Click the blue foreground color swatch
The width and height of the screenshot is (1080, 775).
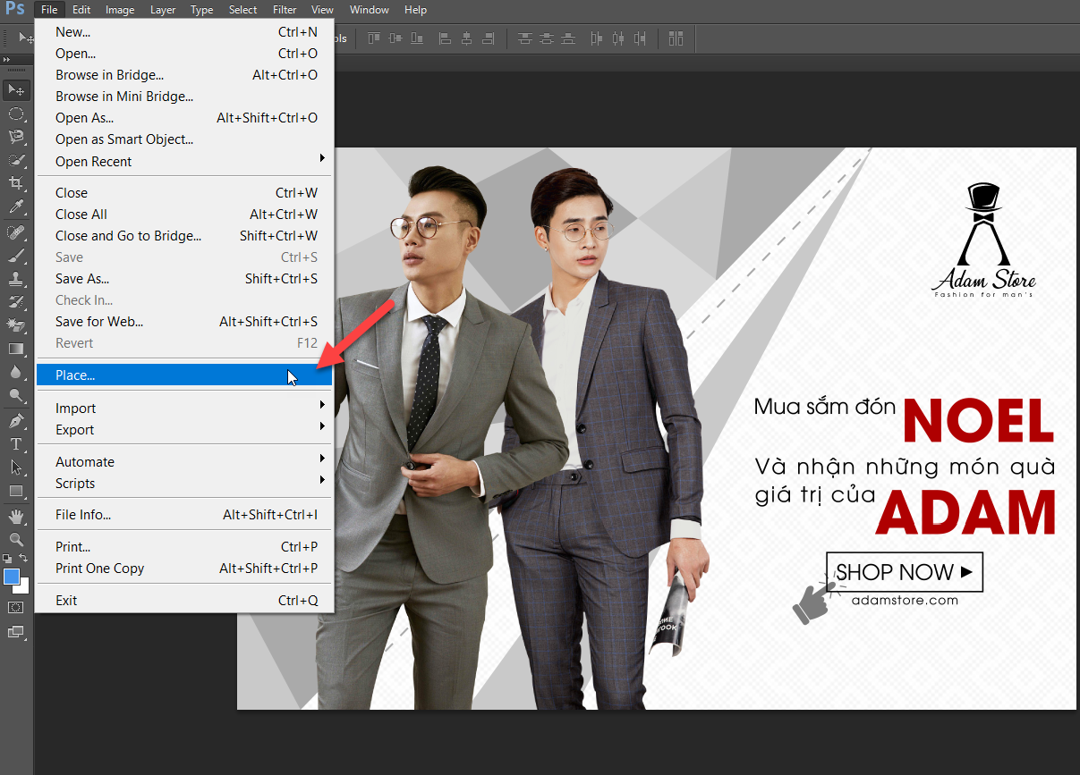(12, 577)
